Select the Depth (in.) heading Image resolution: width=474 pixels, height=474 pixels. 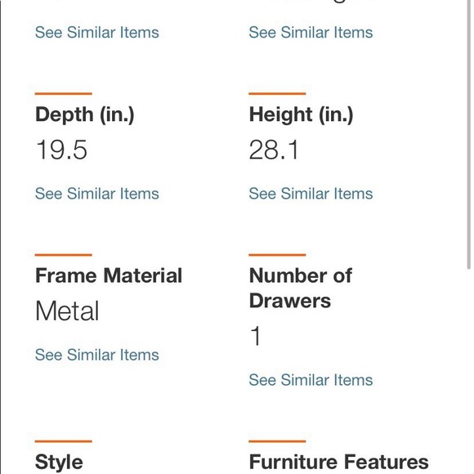pos(85,114)
